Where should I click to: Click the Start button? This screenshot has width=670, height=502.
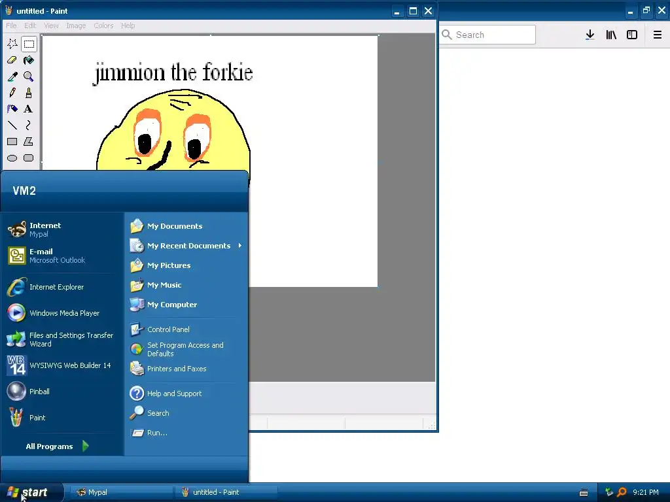[31, 492]
